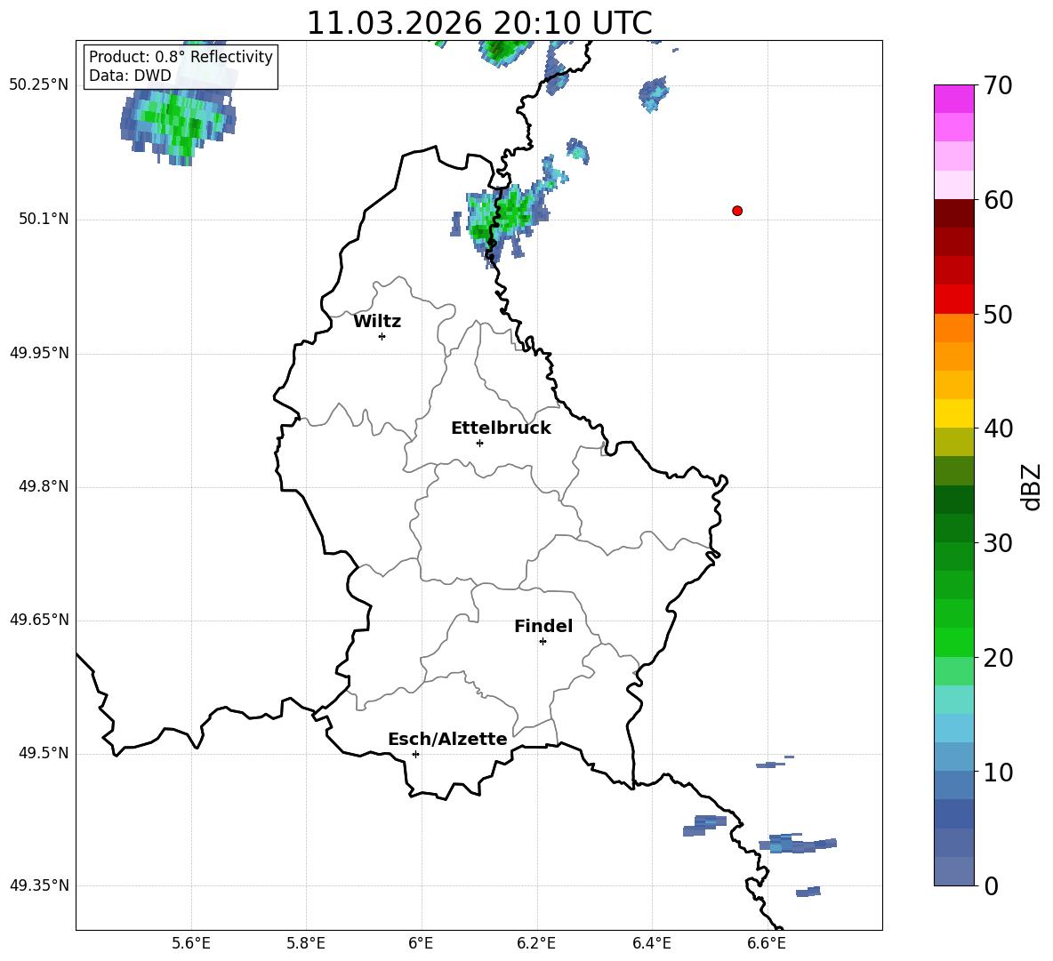Viewport: 1053px width, 961px height.
Task: Click the 5.8°E longitude label
Action: pos(306,943)
